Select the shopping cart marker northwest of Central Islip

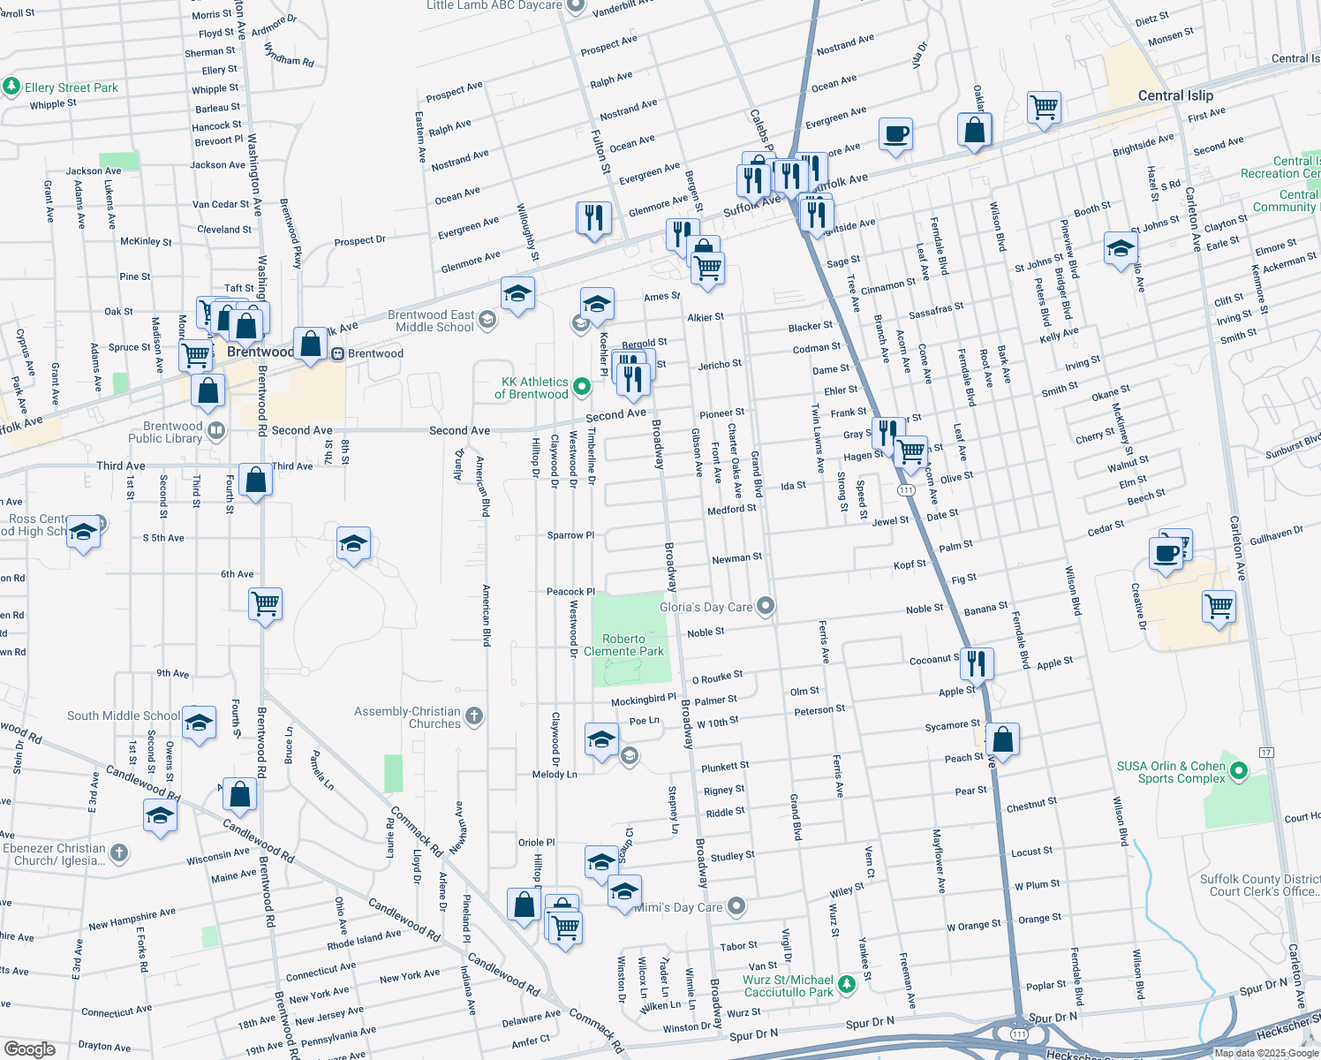coord(1044,108)
